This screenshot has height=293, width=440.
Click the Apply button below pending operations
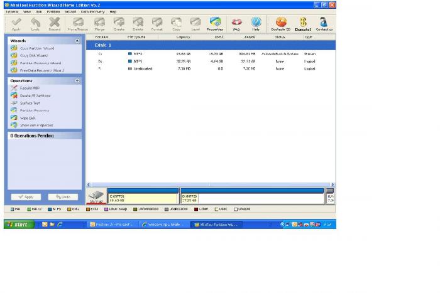coord(26,197)
